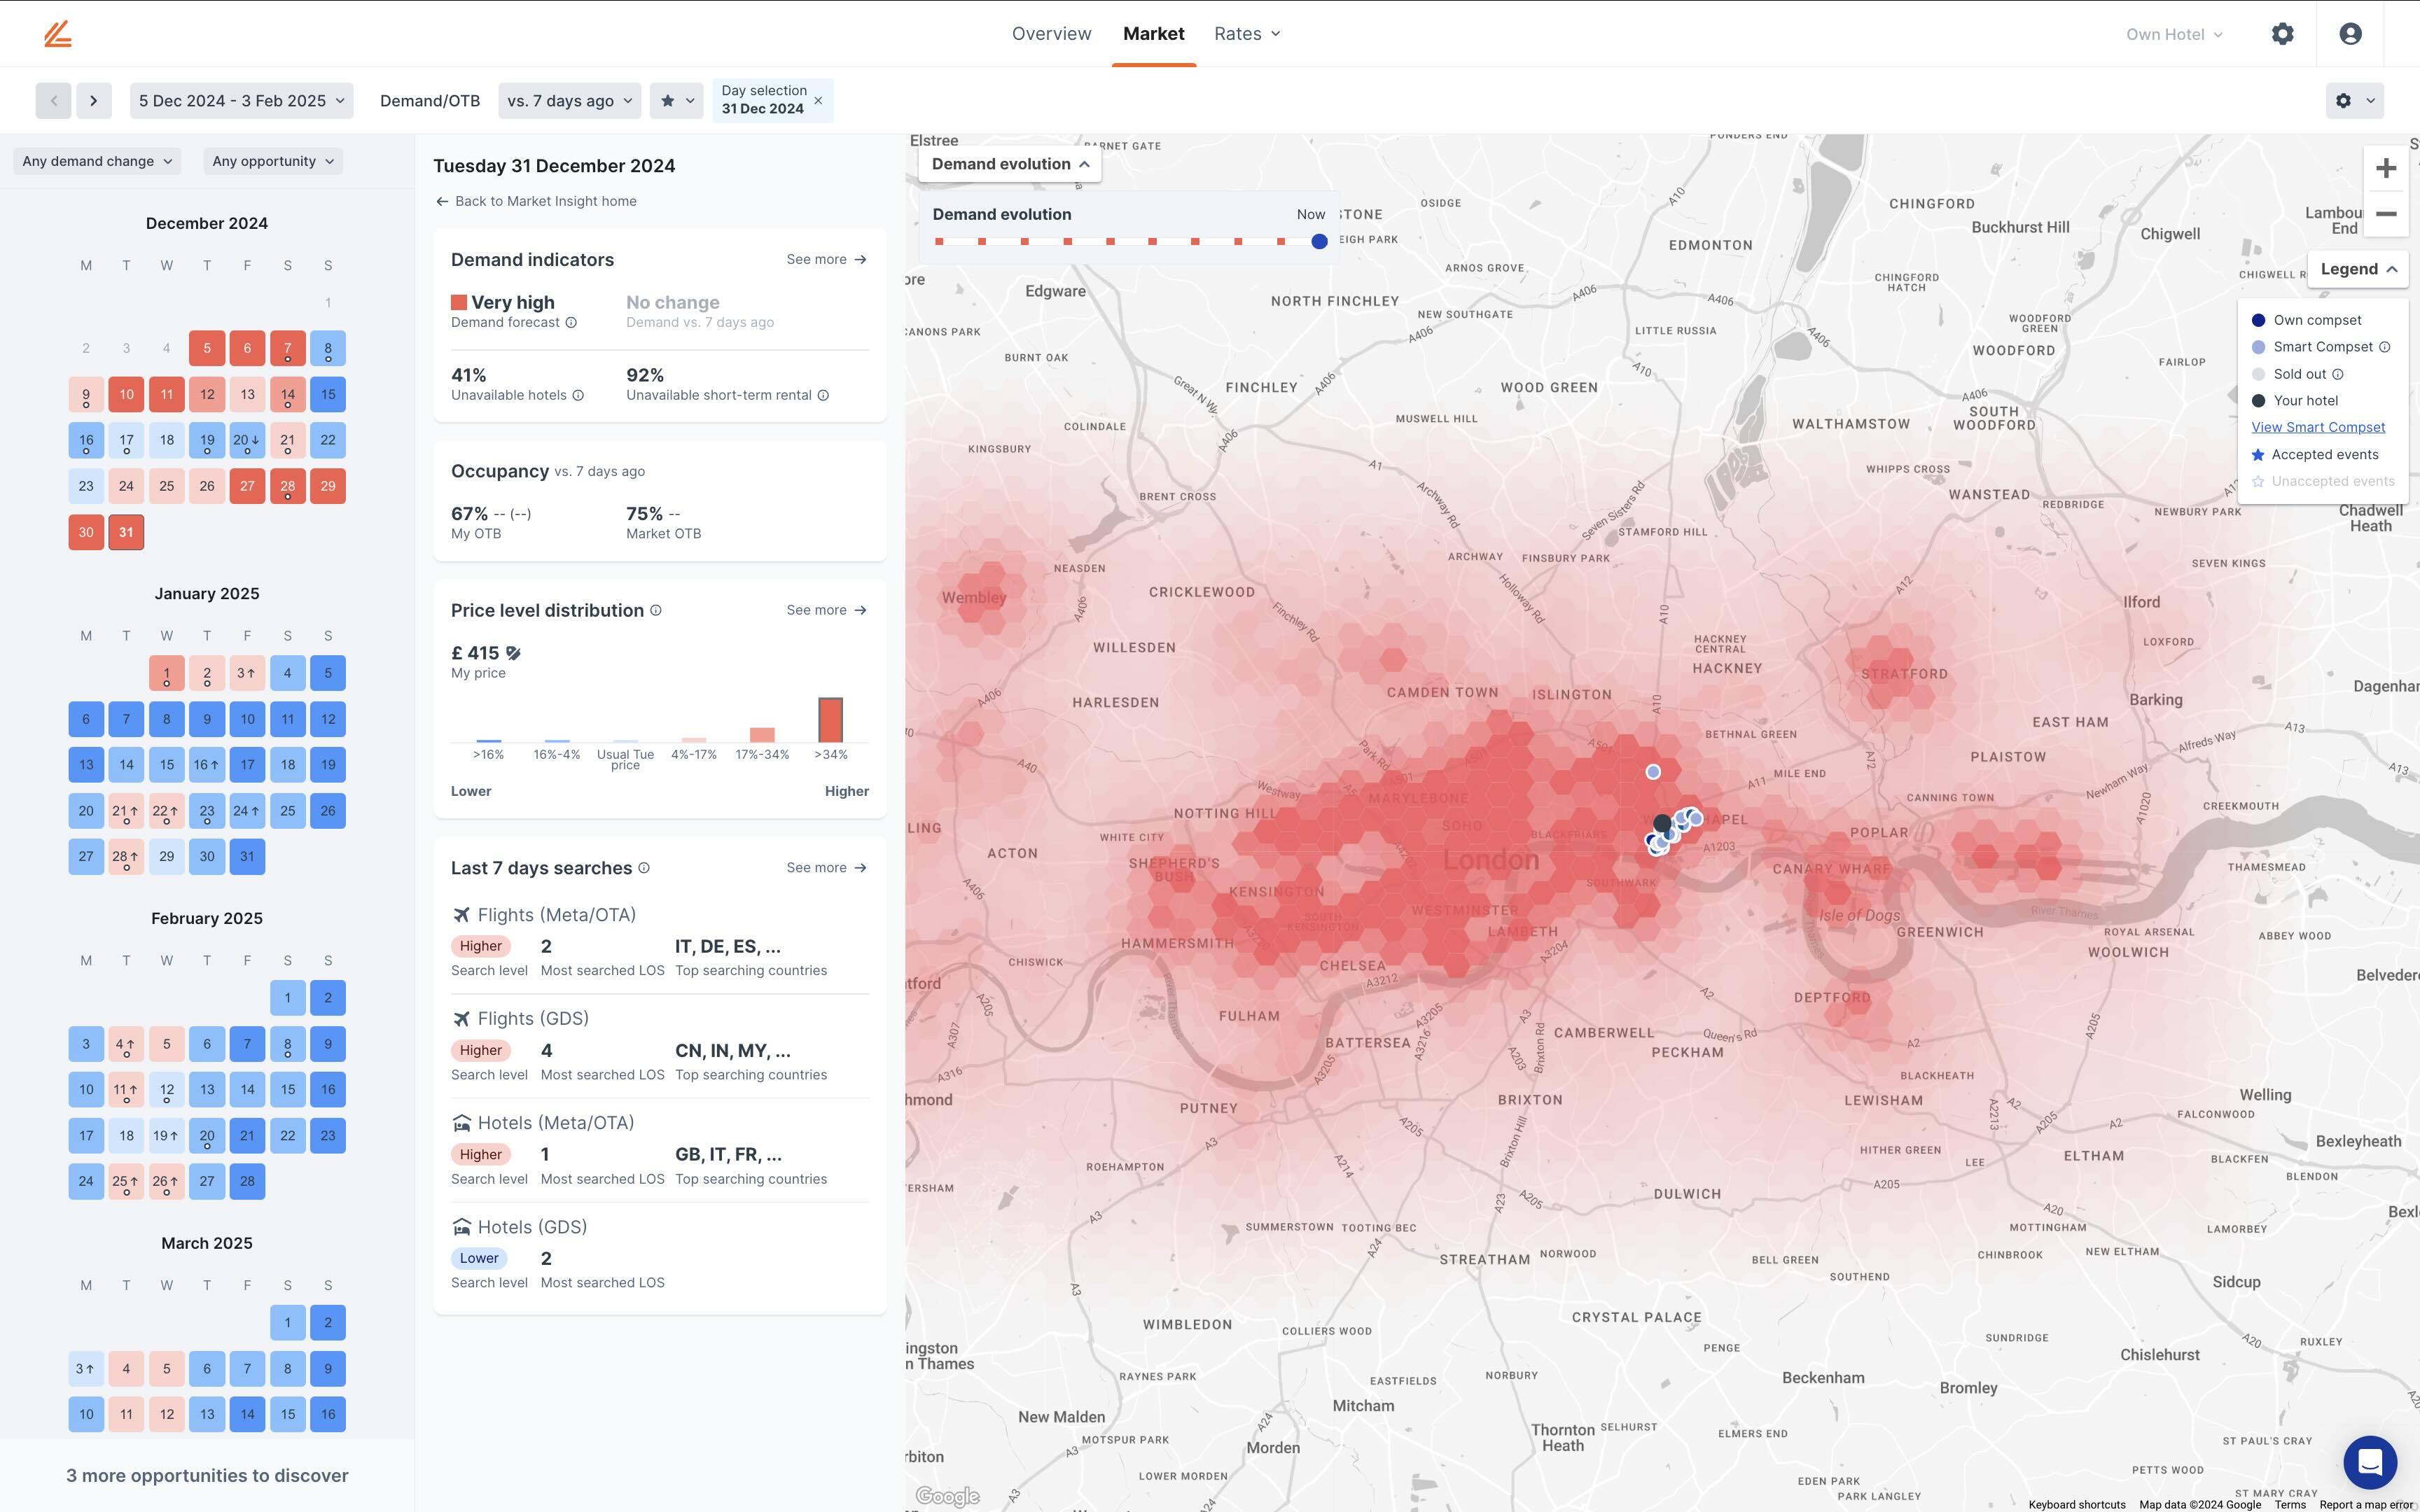
Task: Click the Now point on Demand evolution slider
Action: tap(1319, 242)
